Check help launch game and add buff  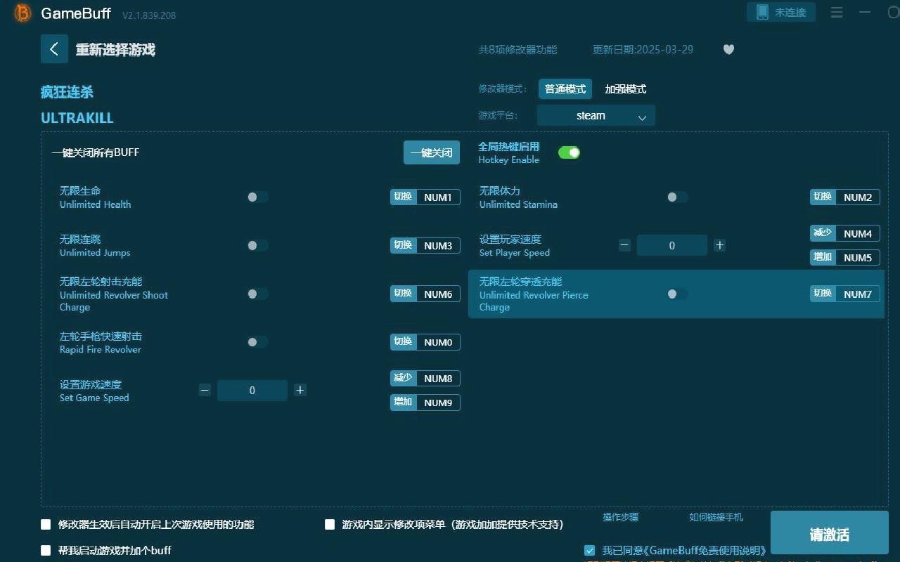tap(46, 550)
